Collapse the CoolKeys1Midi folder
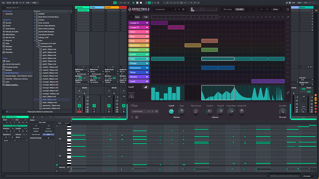The image size is (319, 179). (x=36, y=46)
